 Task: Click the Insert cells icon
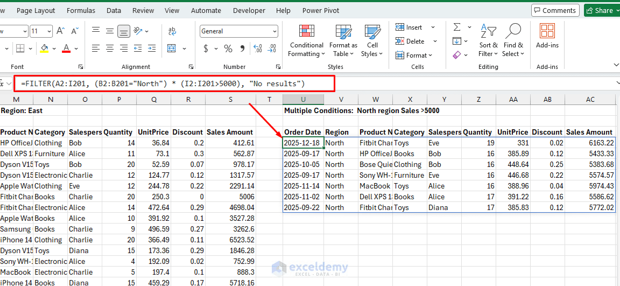click(x=400, y=27)
